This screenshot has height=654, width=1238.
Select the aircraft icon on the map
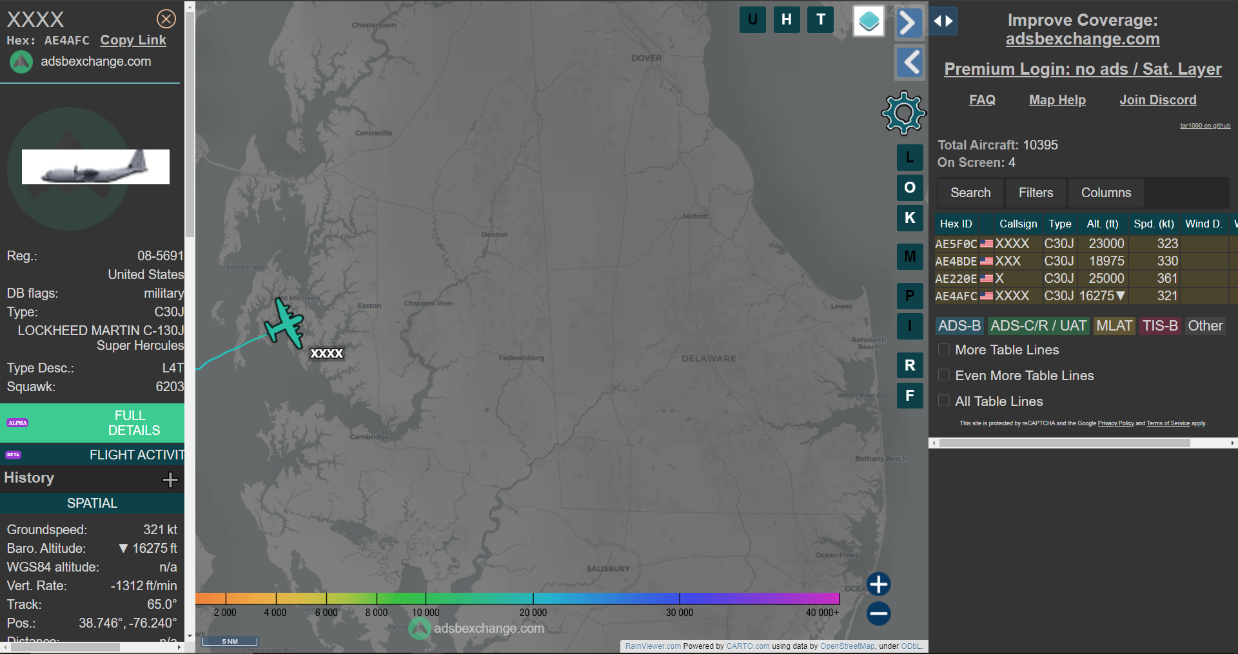(284, 322)
